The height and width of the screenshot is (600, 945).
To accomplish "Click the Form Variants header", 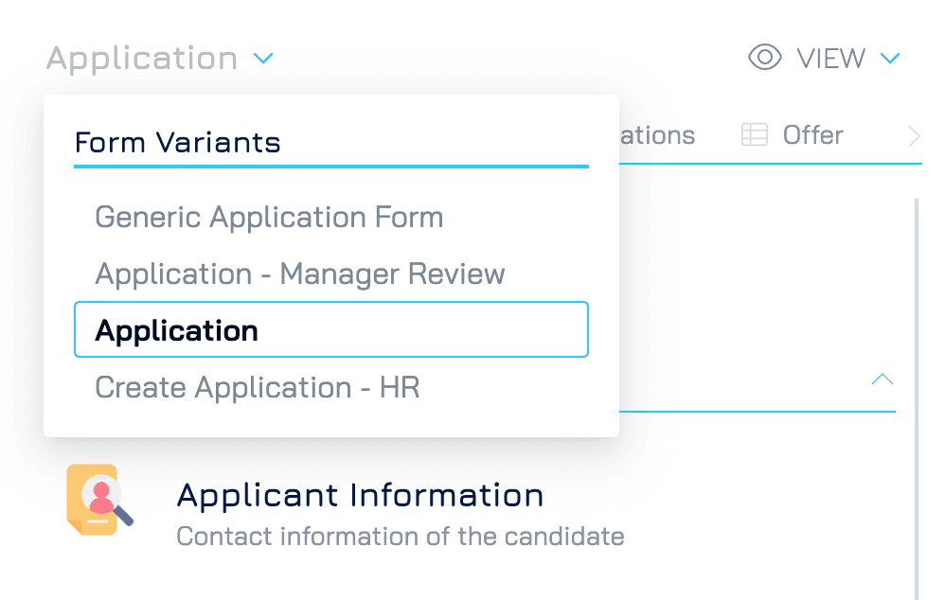I will point(177,143).
